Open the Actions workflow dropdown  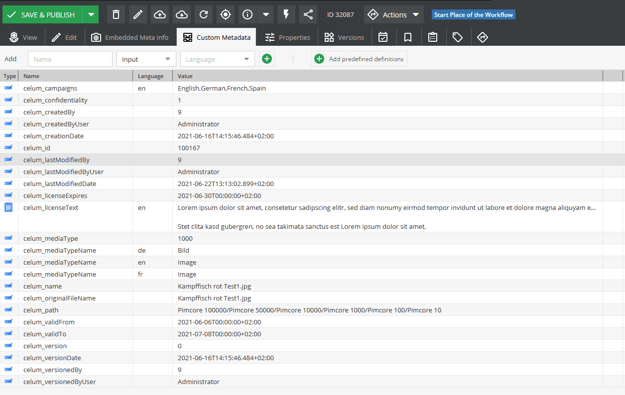(393, 15)
